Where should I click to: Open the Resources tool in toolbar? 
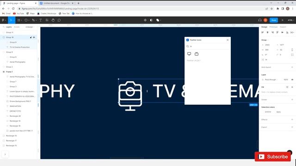click(47, 20)
